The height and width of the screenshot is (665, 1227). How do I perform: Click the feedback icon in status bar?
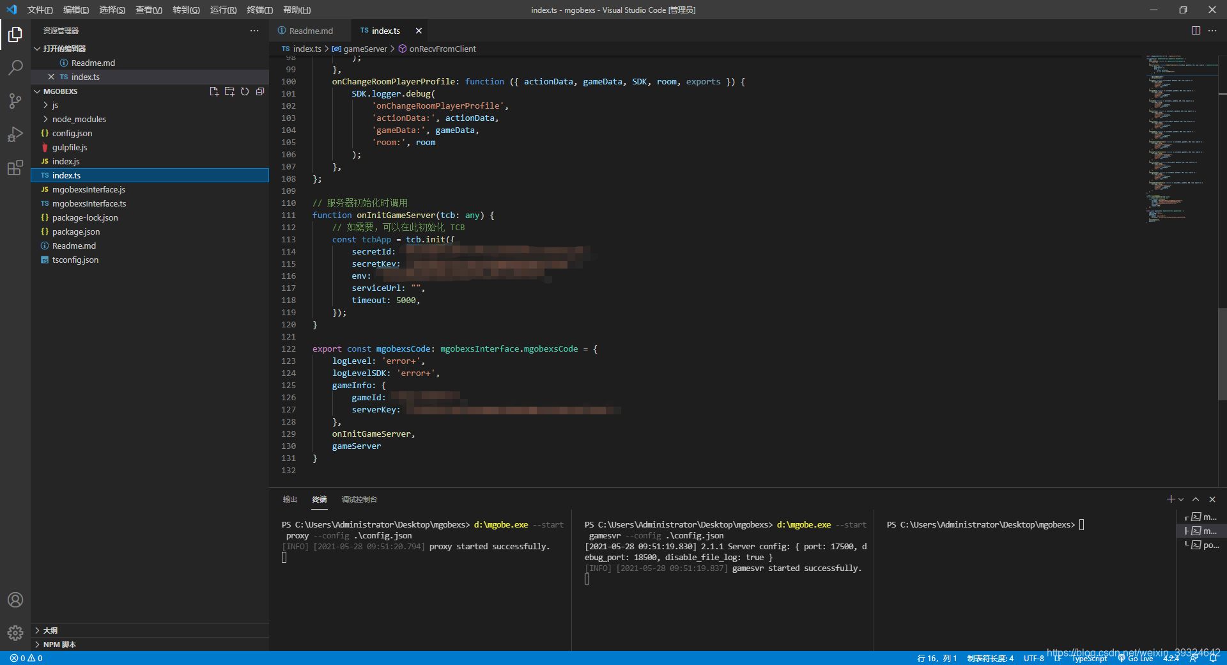coord(1194,658)
